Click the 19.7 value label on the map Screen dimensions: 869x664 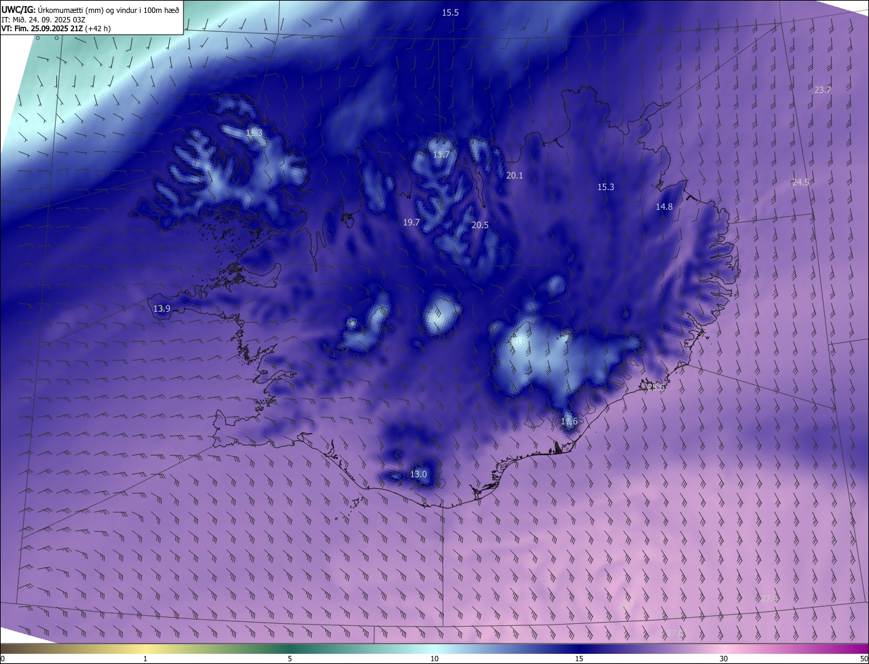pos(411,222)
